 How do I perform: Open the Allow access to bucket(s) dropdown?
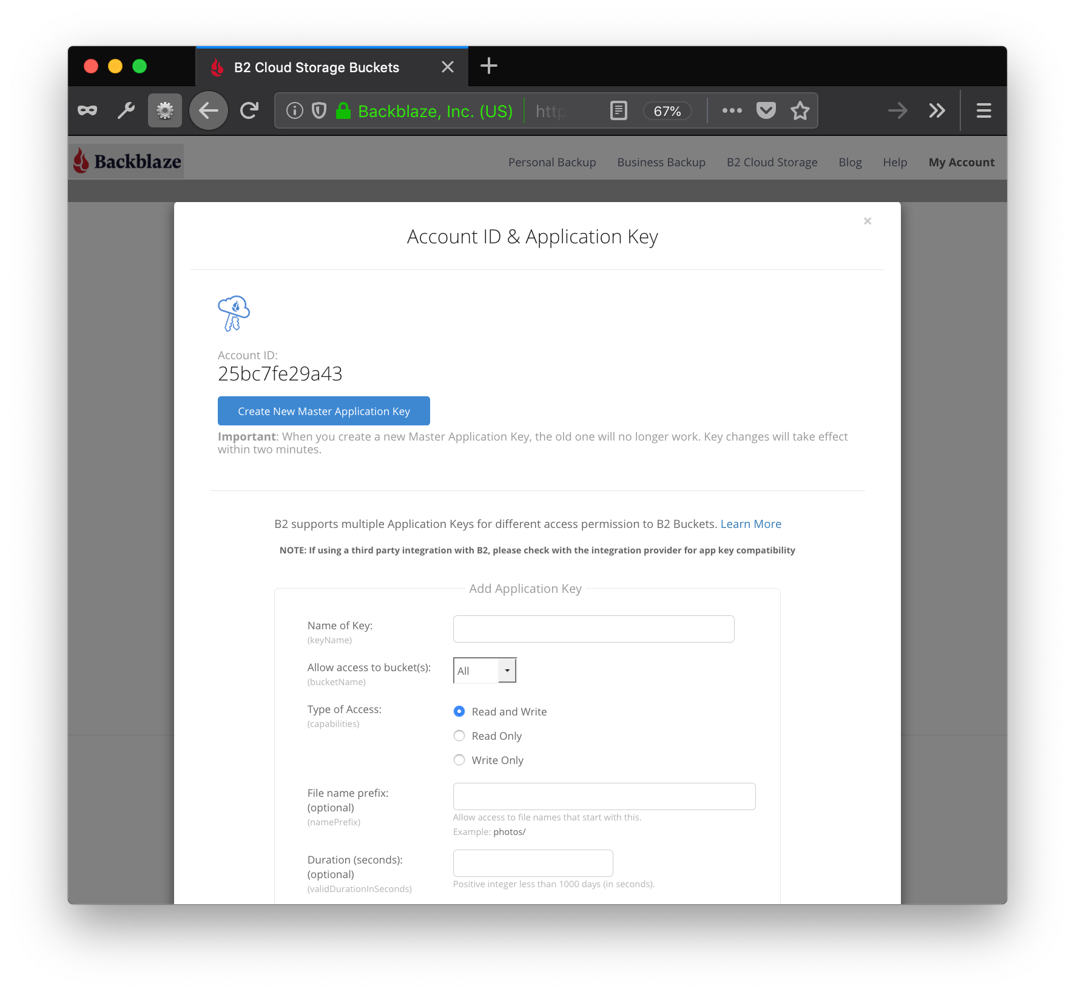(485, 671)
